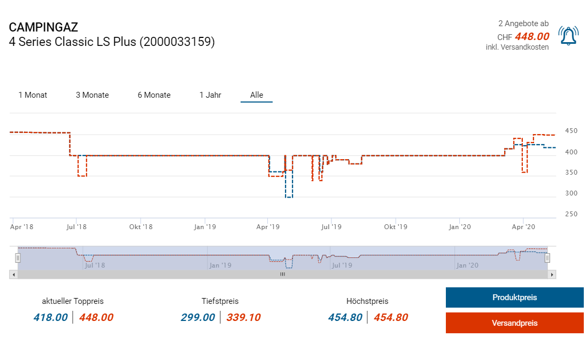Image resolution: width=587 pixels, height=337 pixels.
Task: Click the Höchstpreis value 454.80 in blue
Action: click(345, 317)
